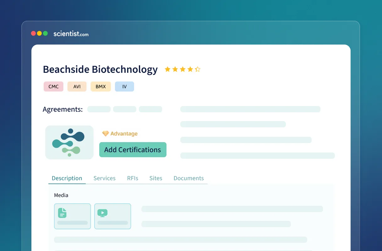Go to the Documents tab
Image resolution: width=382 pixels, height=251 pixels.
[x=189, y=178]
